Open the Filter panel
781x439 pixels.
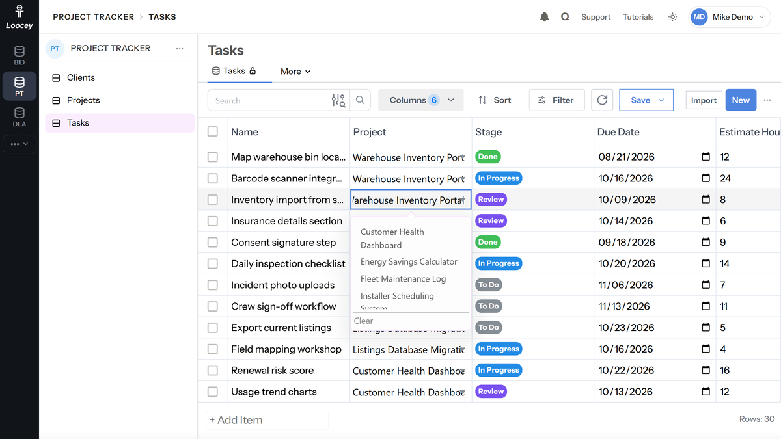[556, 100]
